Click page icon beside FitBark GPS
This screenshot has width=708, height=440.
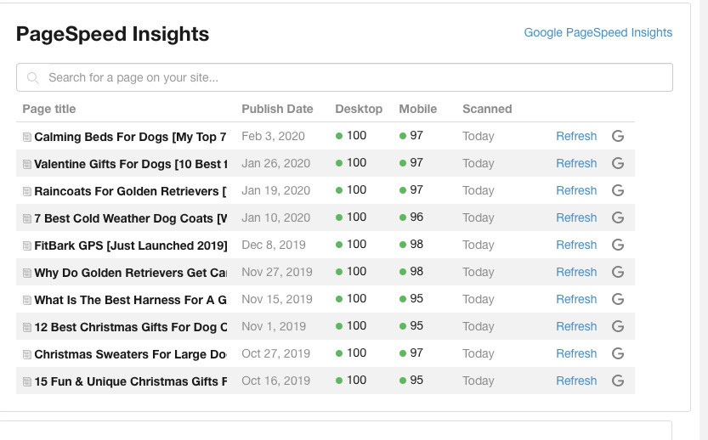pos(27,245)
